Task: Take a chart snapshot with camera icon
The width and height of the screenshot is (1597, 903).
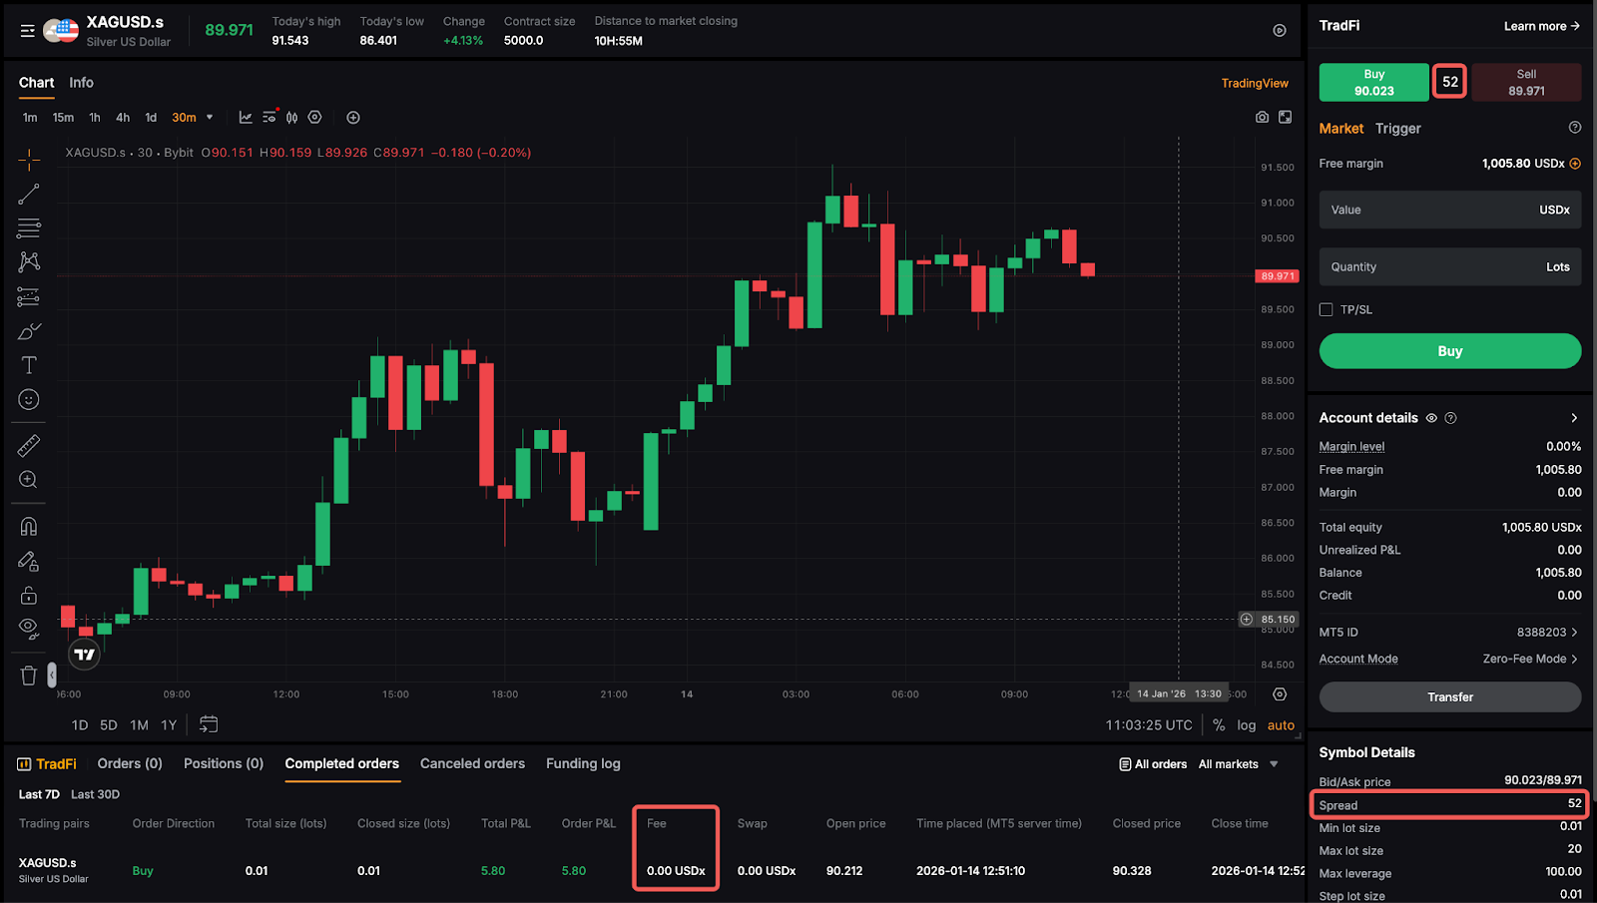Action: 1262,118
